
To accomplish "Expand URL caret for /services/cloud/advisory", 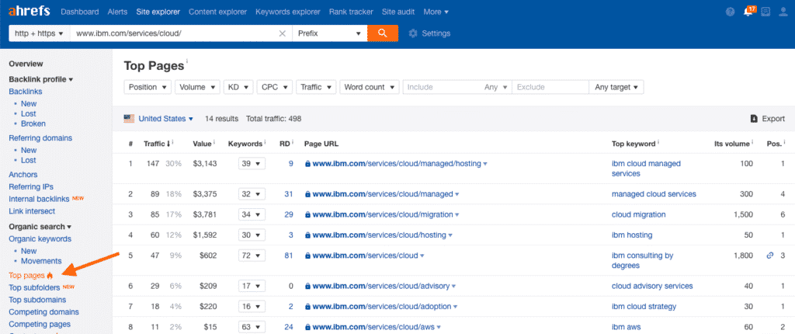I will [x=455, y=287].
